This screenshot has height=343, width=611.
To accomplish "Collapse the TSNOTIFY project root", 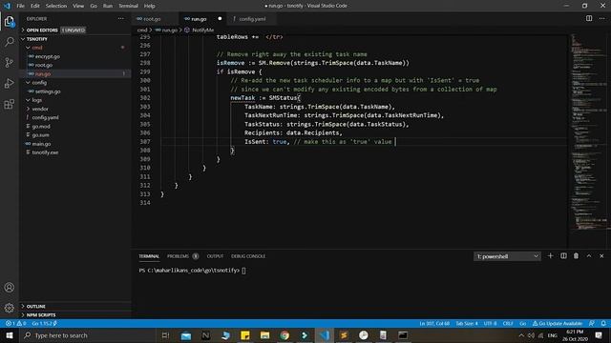I will [37, 39].
